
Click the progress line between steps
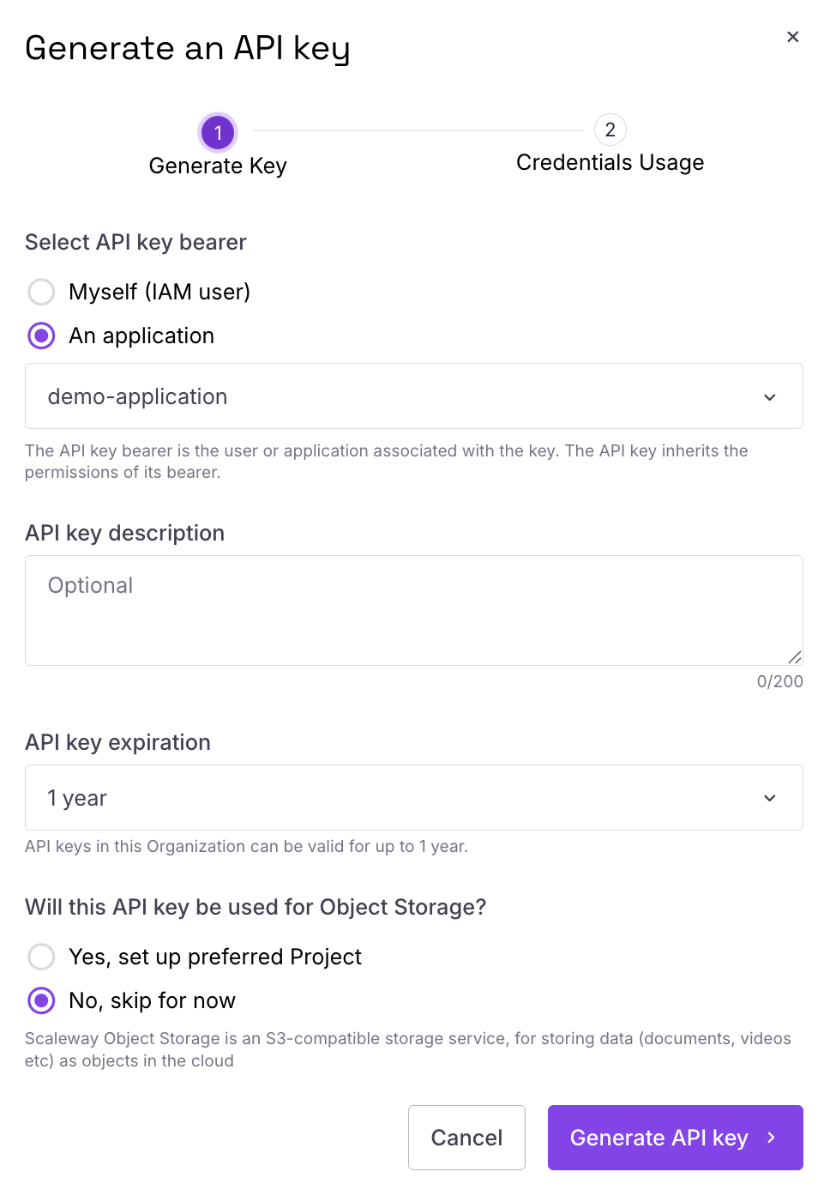[x=417, y=130]
